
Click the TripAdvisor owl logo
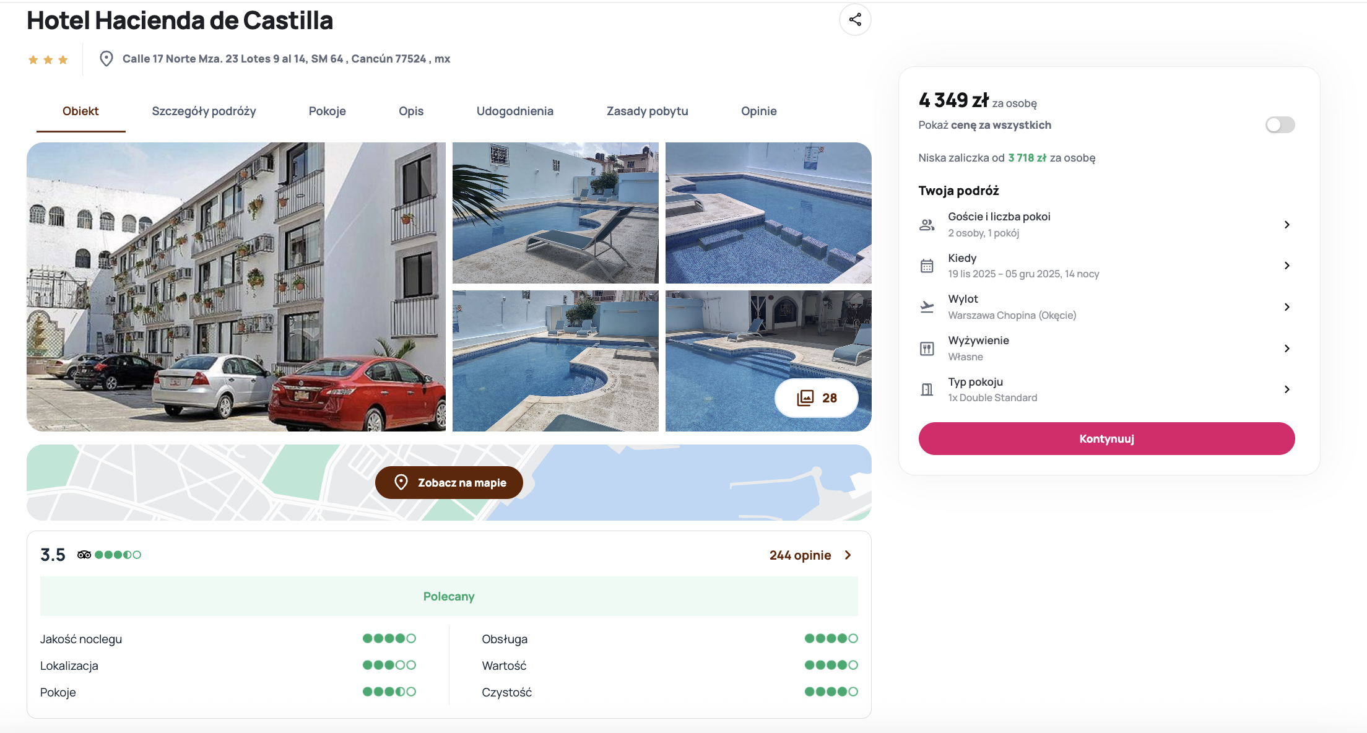[x=84, y=555]
